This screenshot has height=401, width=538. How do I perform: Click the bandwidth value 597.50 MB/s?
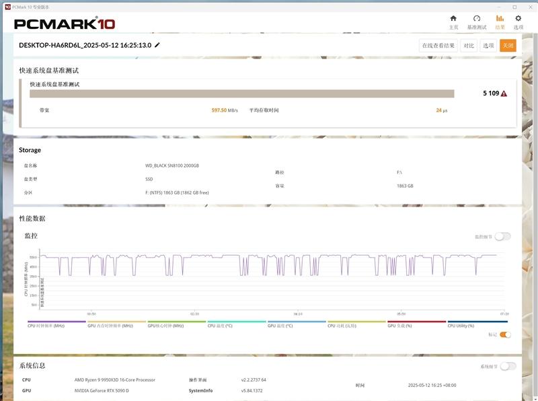click(225, 110)
